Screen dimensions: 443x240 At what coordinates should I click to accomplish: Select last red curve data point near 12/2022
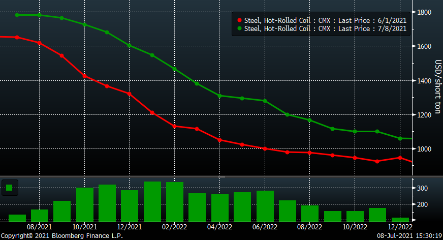tap(400, 158)
